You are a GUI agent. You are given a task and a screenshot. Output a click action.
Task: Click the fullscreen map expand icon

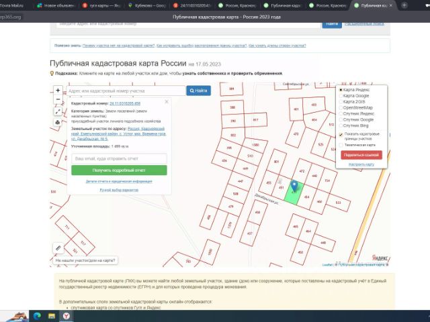click(58, 112)
